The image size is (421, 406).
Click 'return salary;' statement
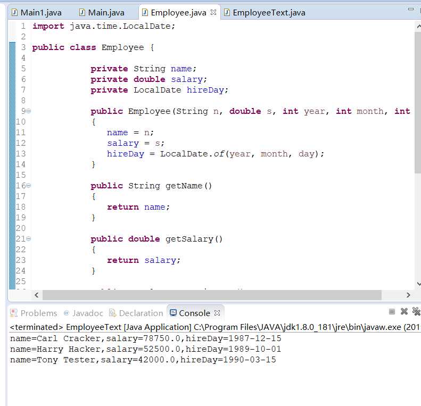144,260
